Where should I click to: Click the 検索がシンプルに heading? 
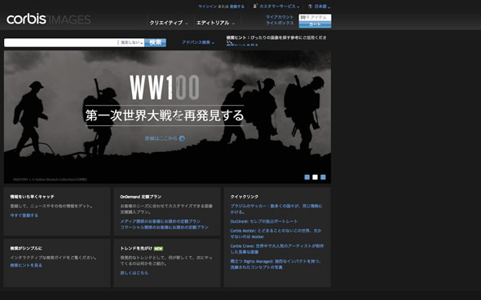click(x=26, y=248)
